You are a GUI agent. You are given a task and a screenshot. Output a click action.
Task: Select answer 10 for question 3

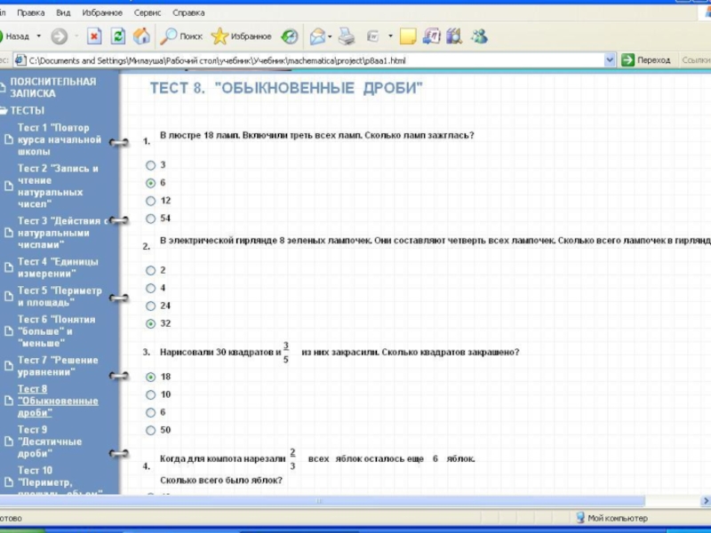click(150, 394)
